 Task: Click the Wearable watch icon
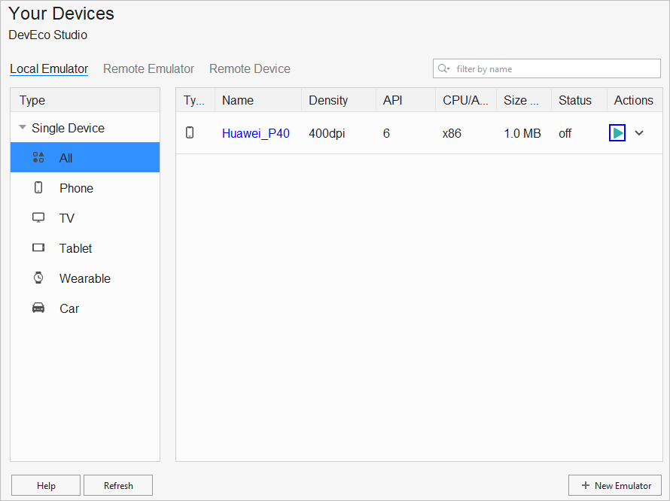[38, 278]
